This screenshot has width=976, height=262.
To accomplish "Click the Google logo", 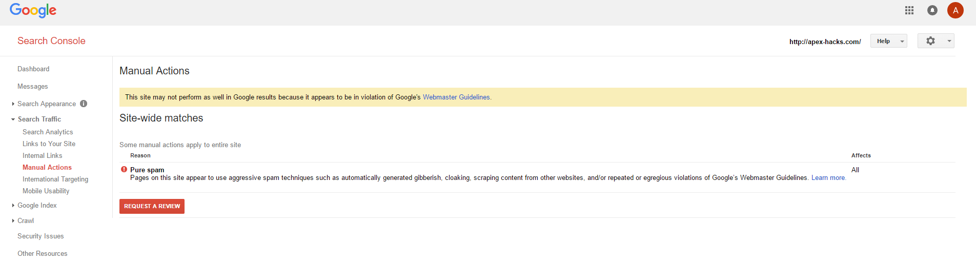I will click(x=33, y=10).
